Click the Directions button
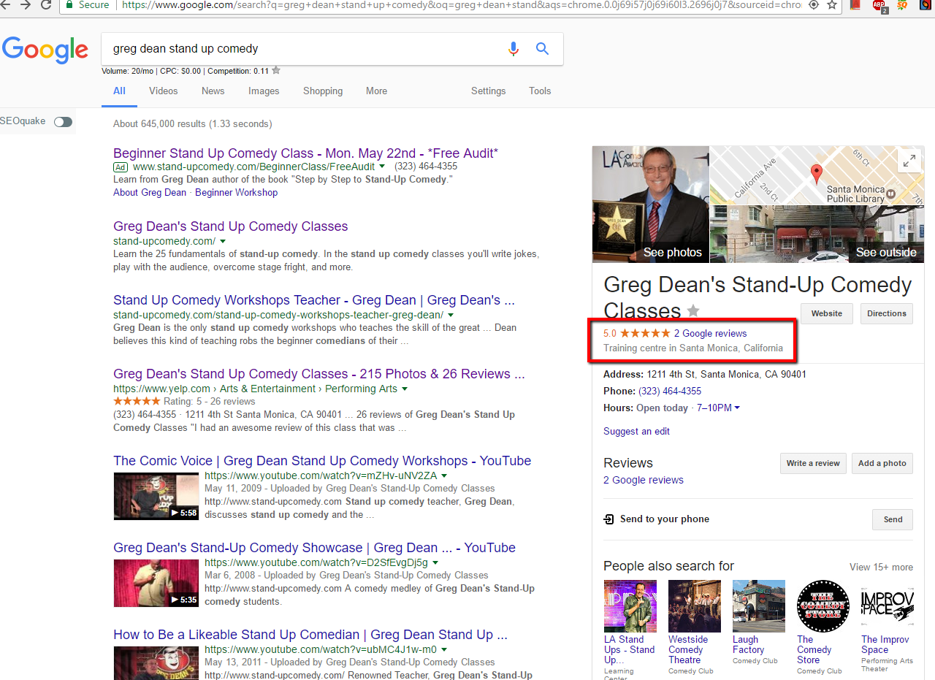This screenshot has width=935, height=680. point(887,313)
